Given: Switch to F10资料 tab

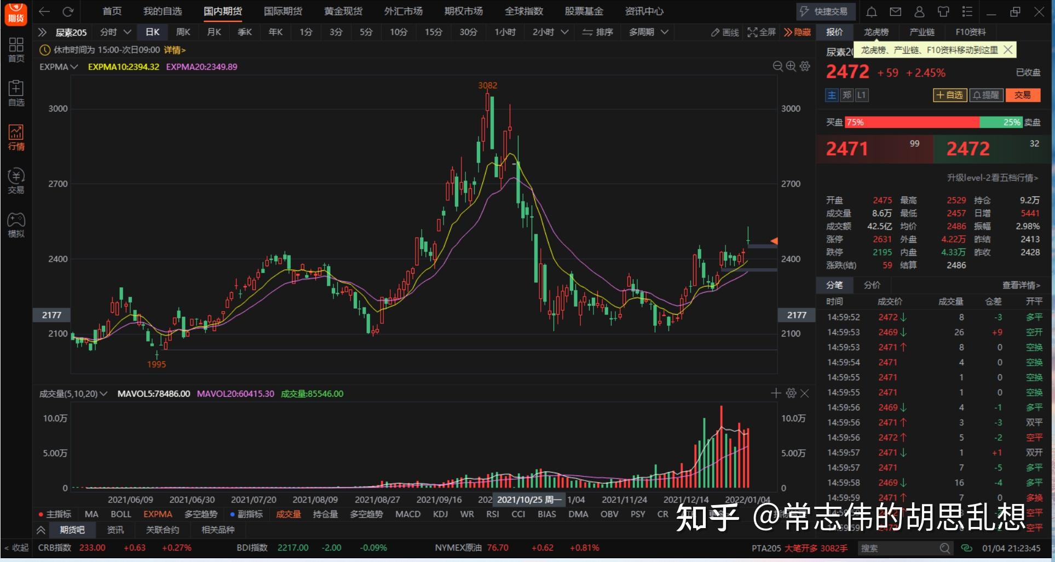Looking at the screenshot, I should coord(970,32).
